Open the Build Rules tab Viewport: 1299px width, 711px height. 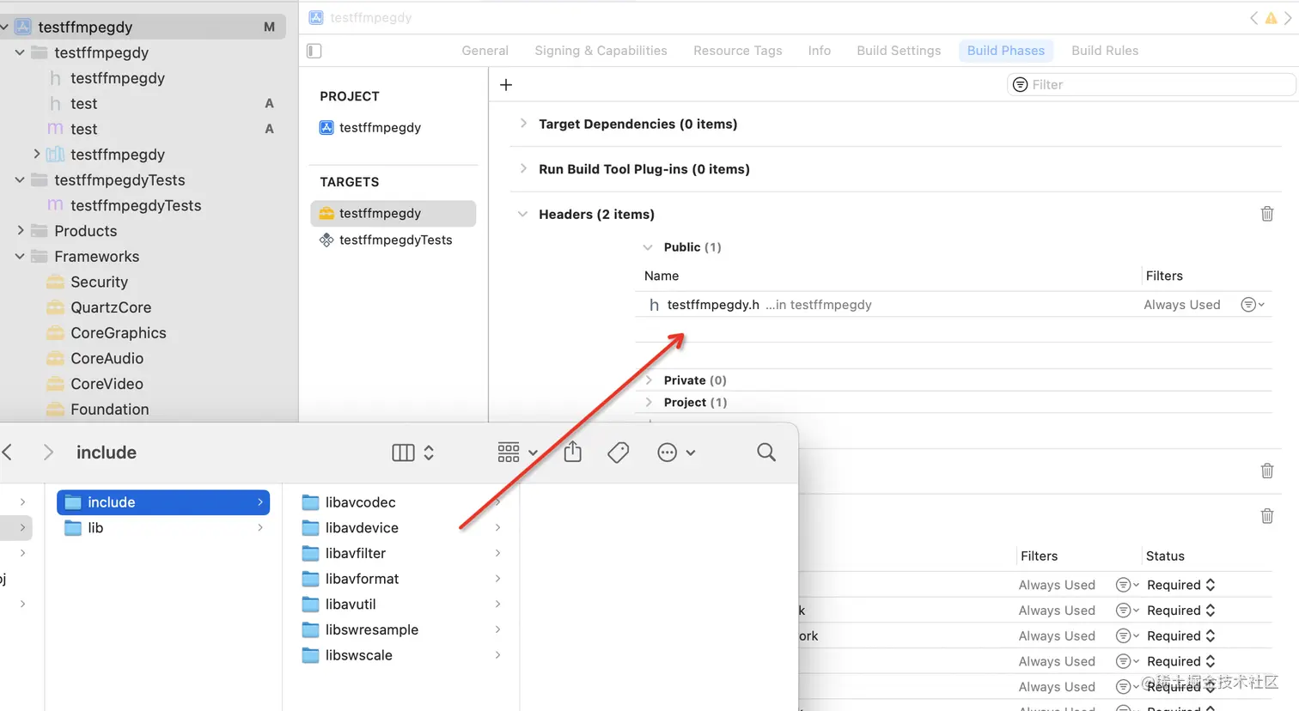point(1105,51)
